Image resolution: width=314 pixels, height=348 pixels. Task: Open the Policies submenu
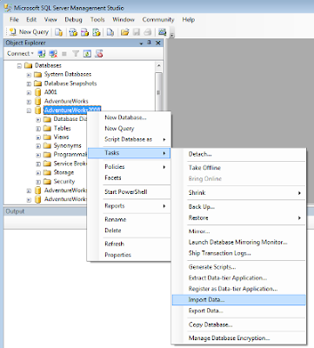pyautogui.click(x=130, y=167)
